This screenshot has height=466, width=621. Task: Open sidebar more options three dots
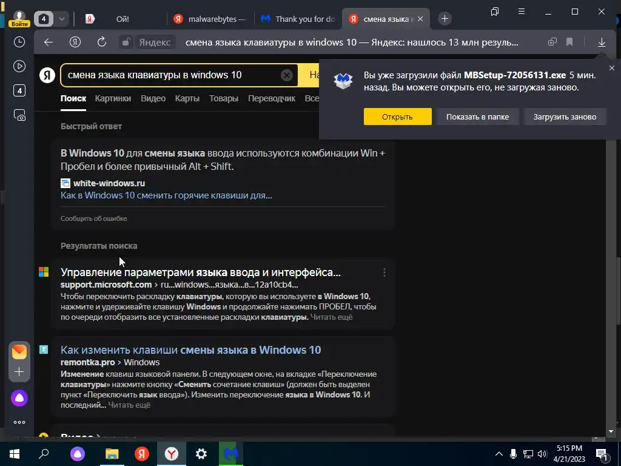(x=19, y=422)
